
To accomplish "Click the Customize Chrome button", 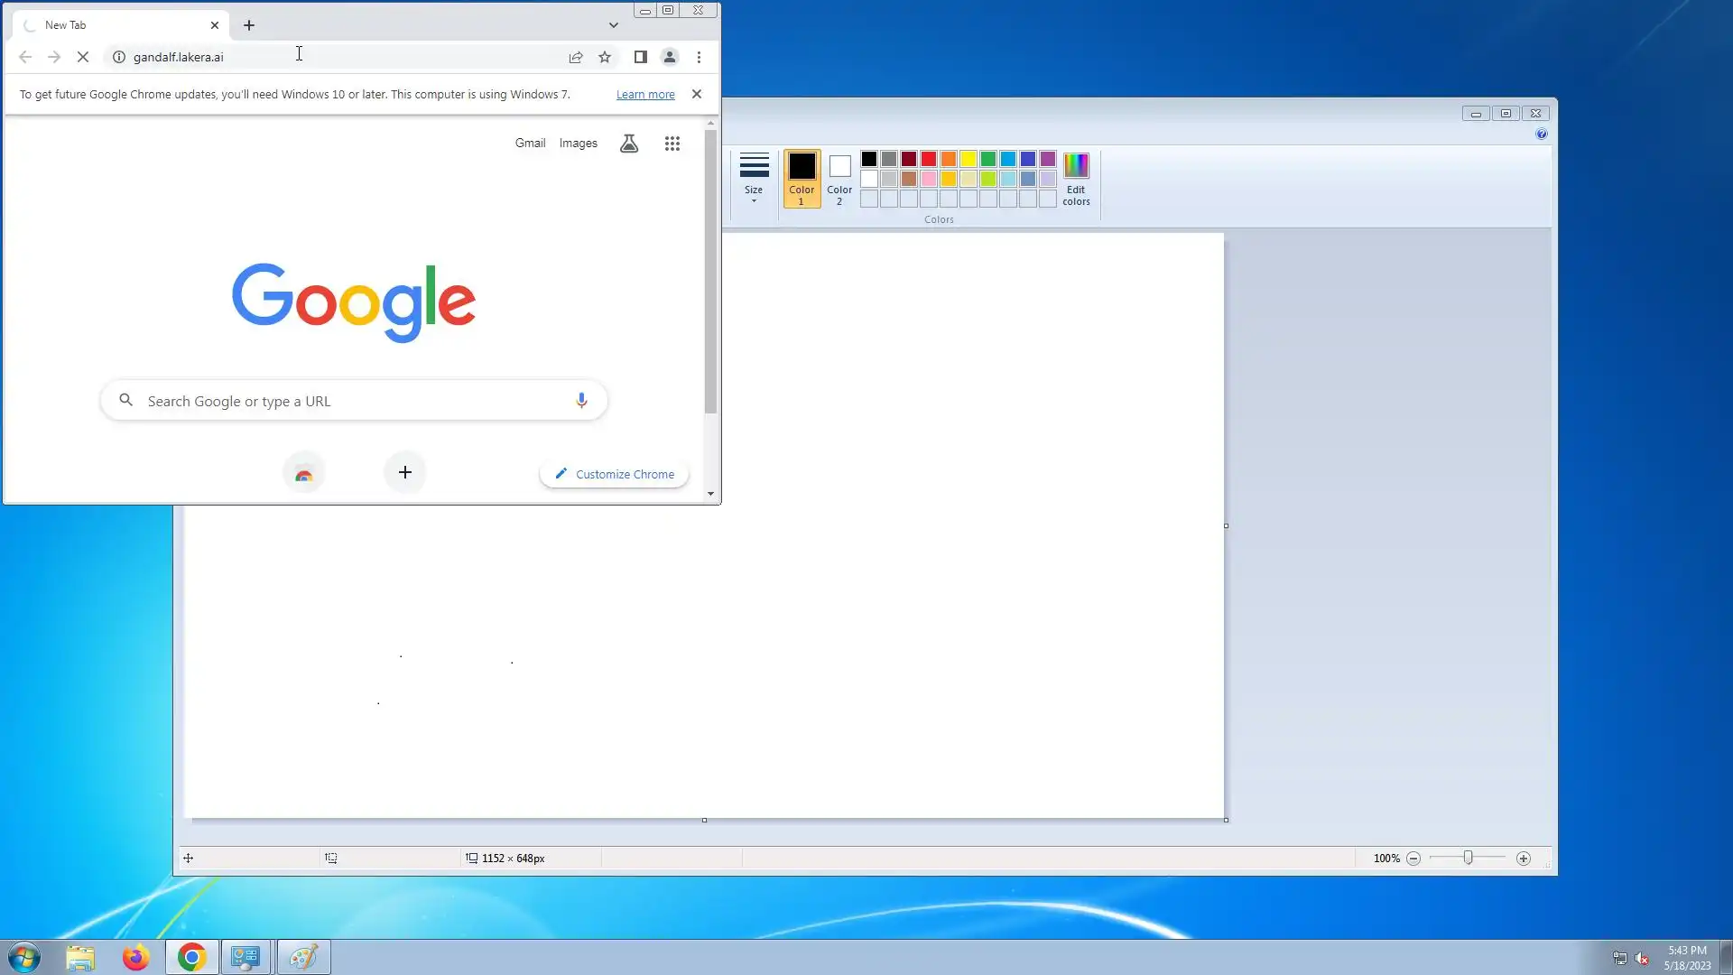I will click(615, 474).
